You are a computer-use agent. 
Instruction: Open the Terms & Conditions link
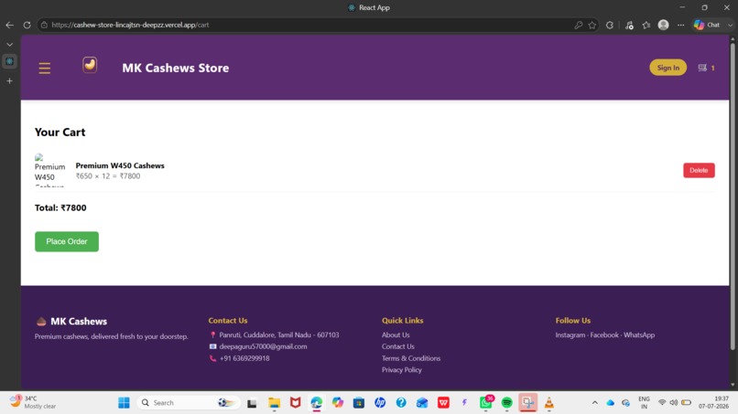(x=411, y=358)
